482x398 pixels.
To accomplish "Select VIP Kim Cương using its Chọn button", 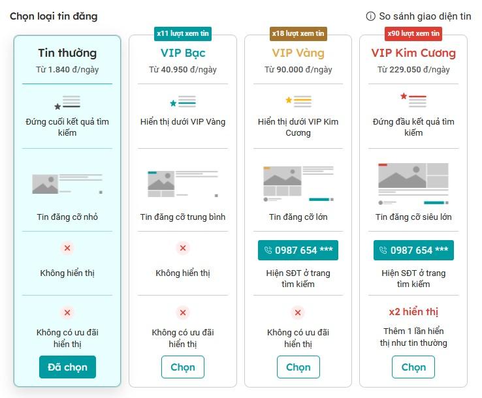I will pos(413,367).
